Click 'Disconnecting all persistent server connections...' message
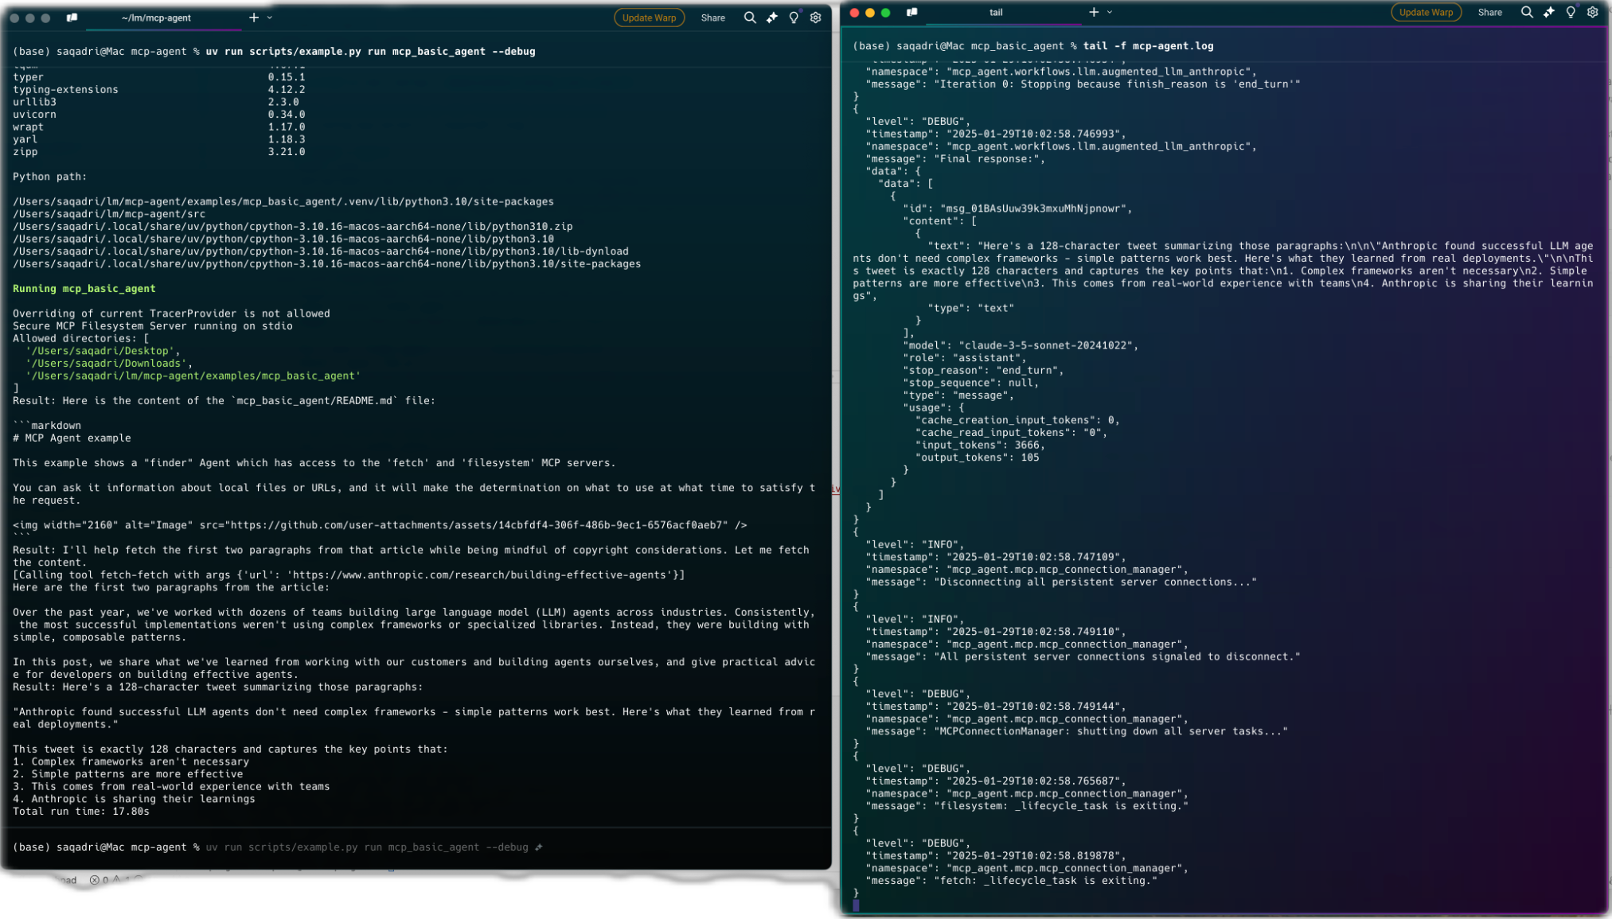Image resolution: width=1612 pixels, height=919 pixels. coord(1095,582)
